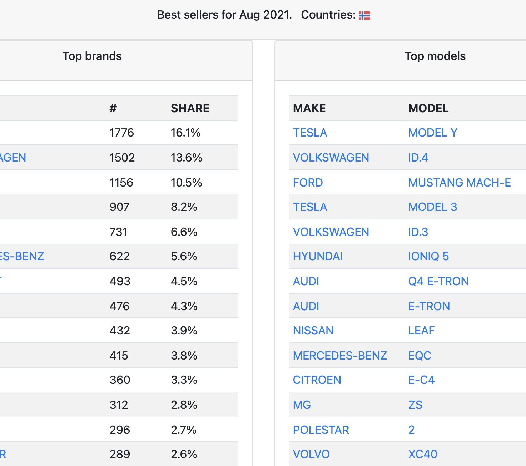Open the XC40 model link
Viewport: 526px width, 466px height.
click(x=423, y=454)
